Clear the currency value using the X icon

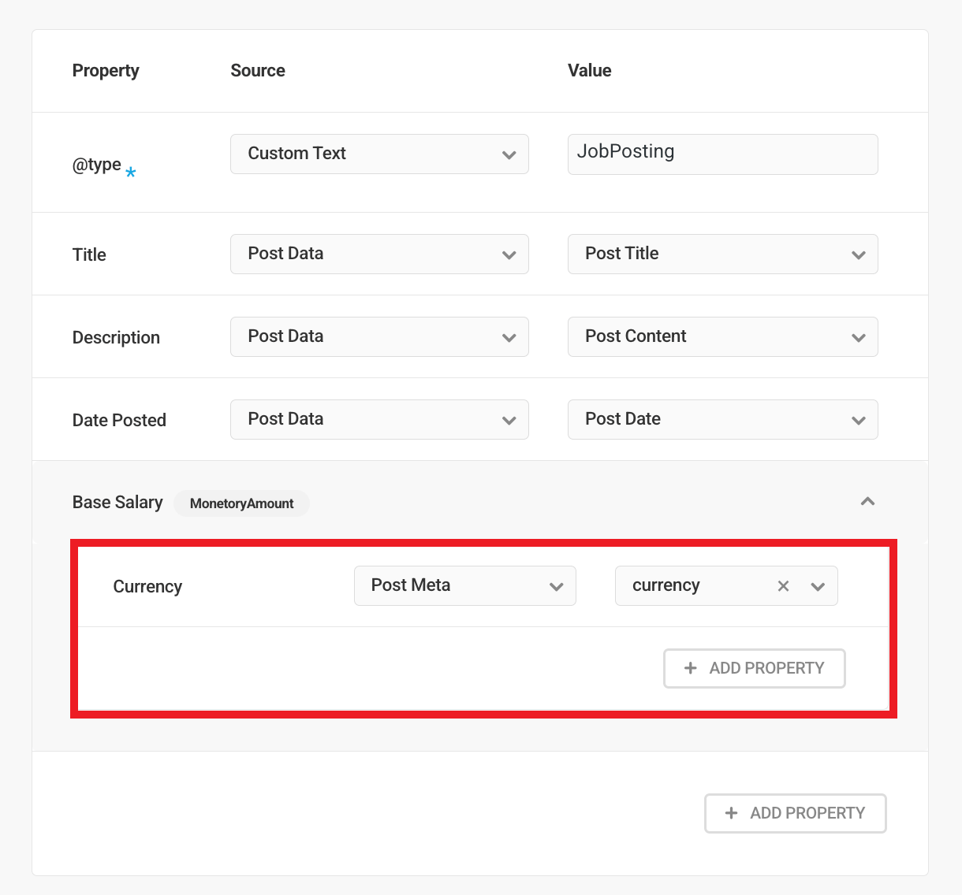click(x=783, y=585)
